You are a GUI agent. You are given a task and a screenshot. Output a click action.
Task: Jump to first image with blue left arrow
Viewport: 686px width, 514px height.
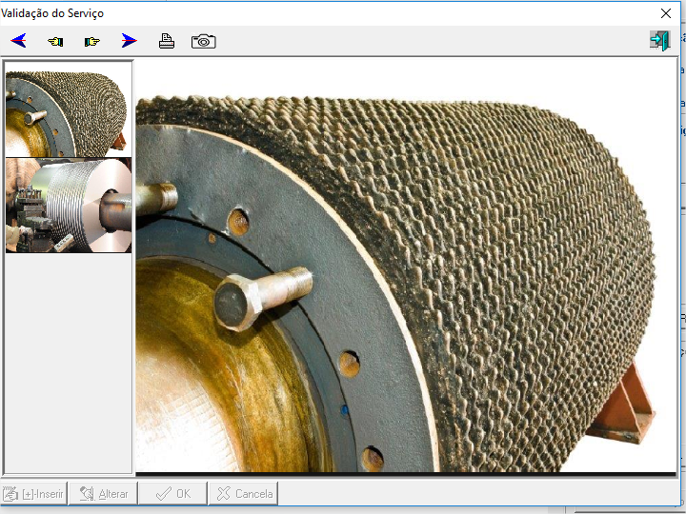18,41
